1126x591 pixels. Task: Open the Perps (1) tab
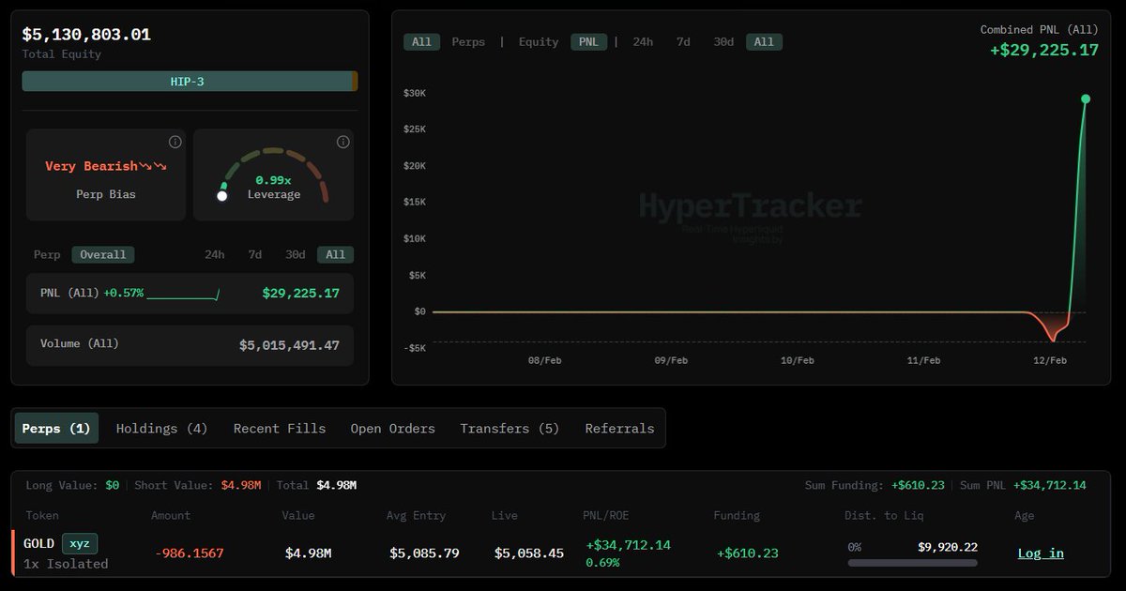point(56,428)
